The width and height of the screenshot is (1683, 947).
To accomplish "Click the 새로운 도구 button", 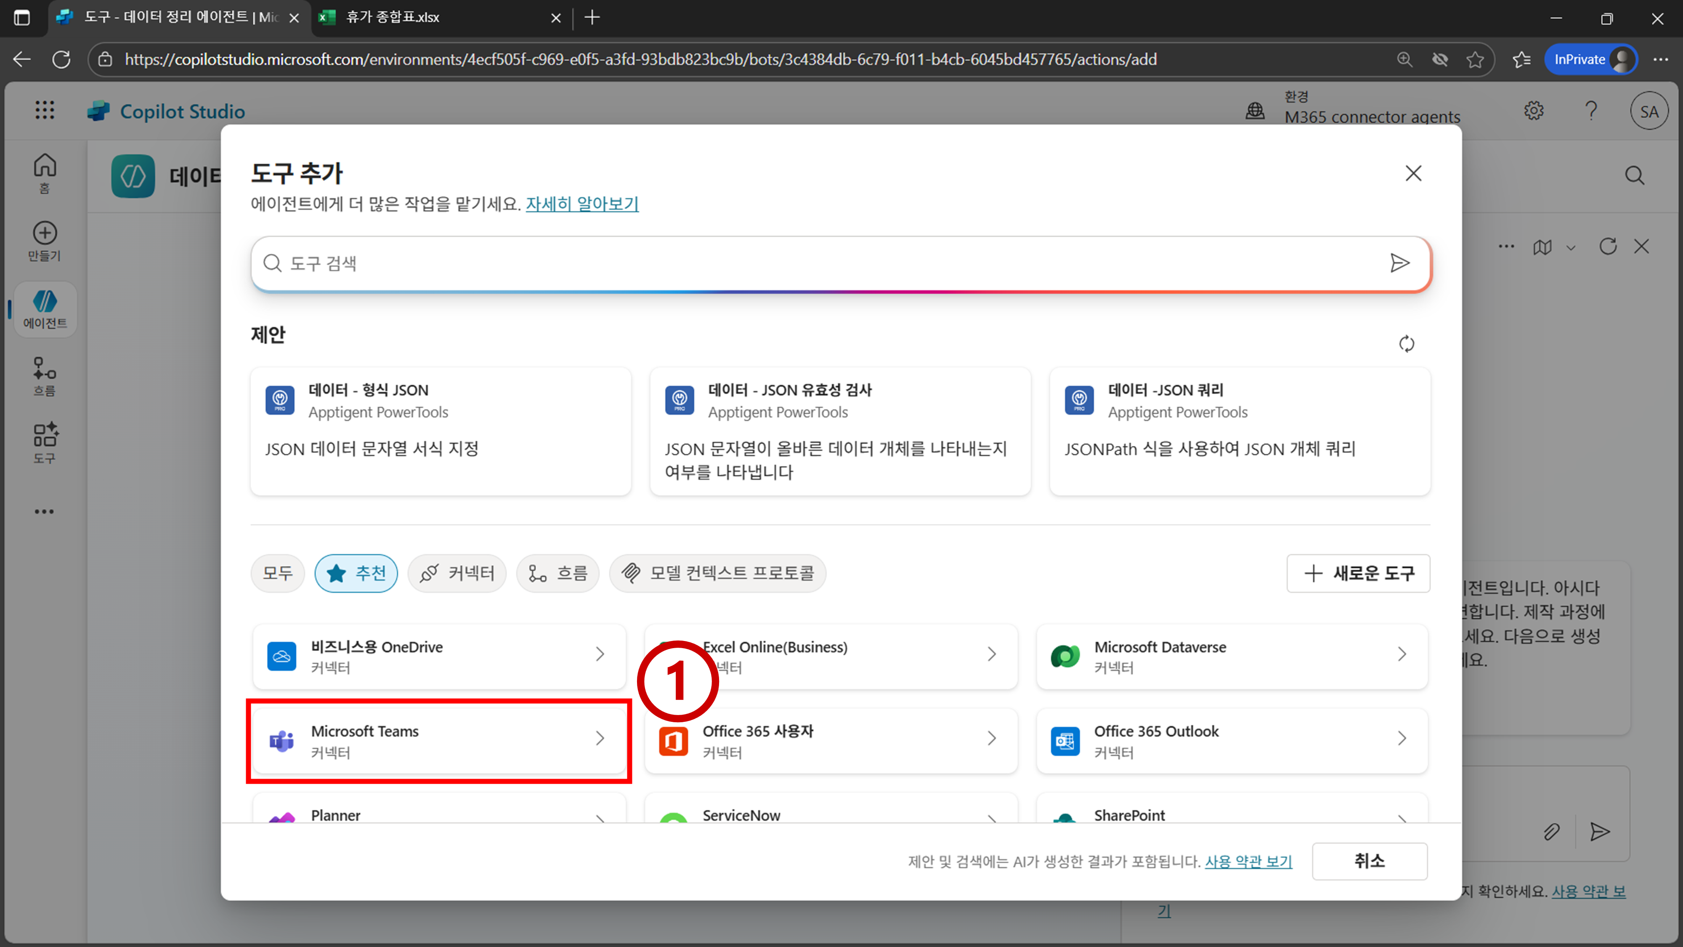I will click(x=1358, y=573).
